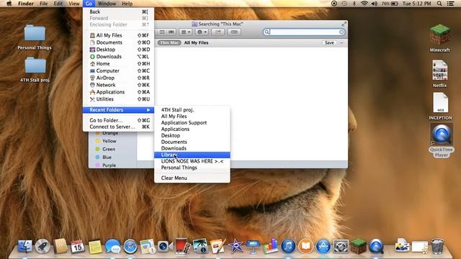Clear search field with X button
The image size is (461, 259).
[x=341, y=32]
